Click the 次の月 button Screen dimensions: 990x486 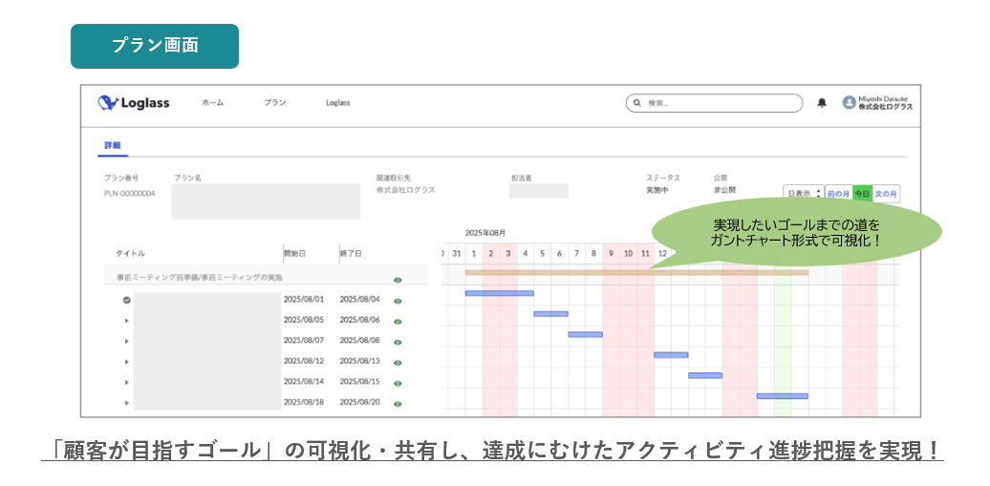[x=886, y=193]
